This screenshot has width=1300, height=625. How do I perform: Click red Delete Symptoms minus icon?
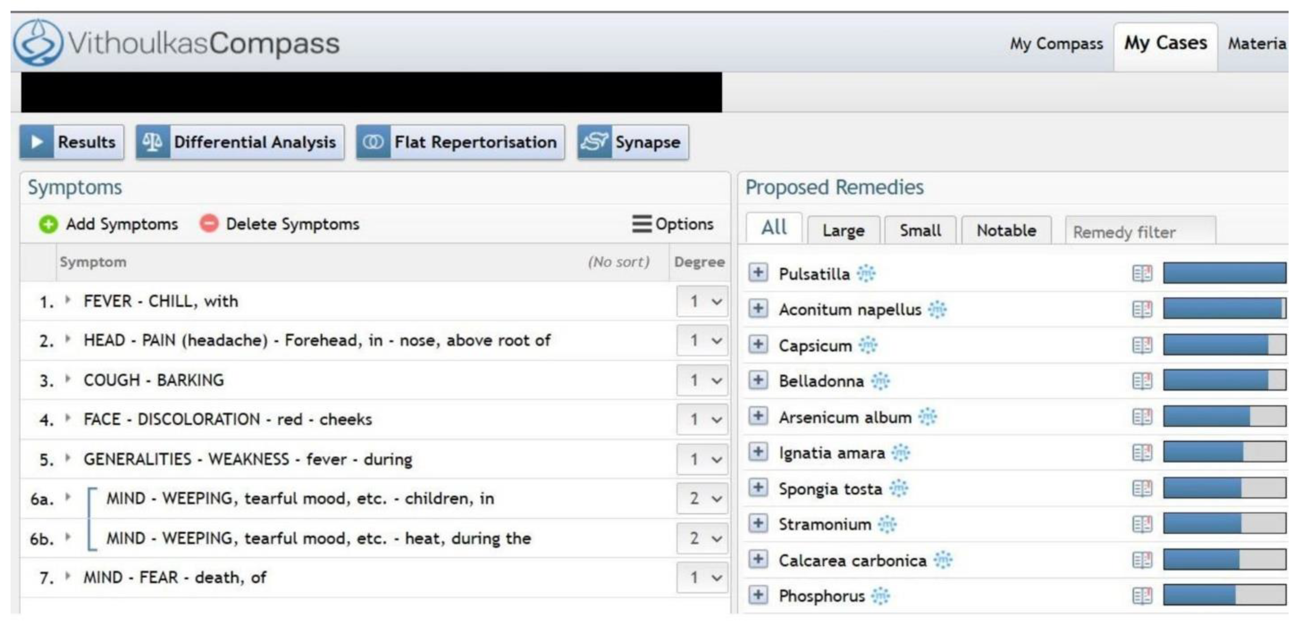209,223
